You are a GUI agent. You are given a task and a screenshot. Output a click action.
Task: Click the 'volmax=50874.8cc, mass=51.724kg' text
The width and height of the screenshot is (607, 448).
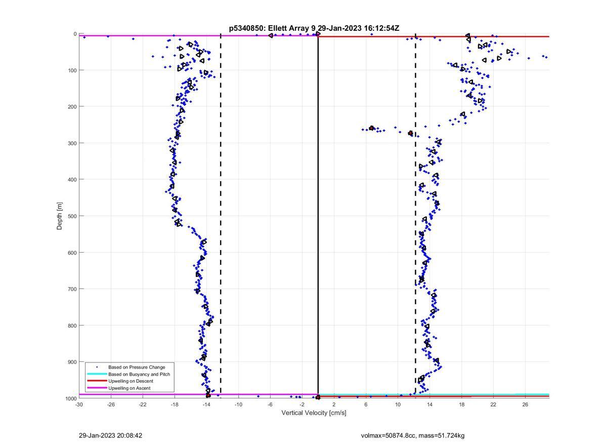click(413, 435)
